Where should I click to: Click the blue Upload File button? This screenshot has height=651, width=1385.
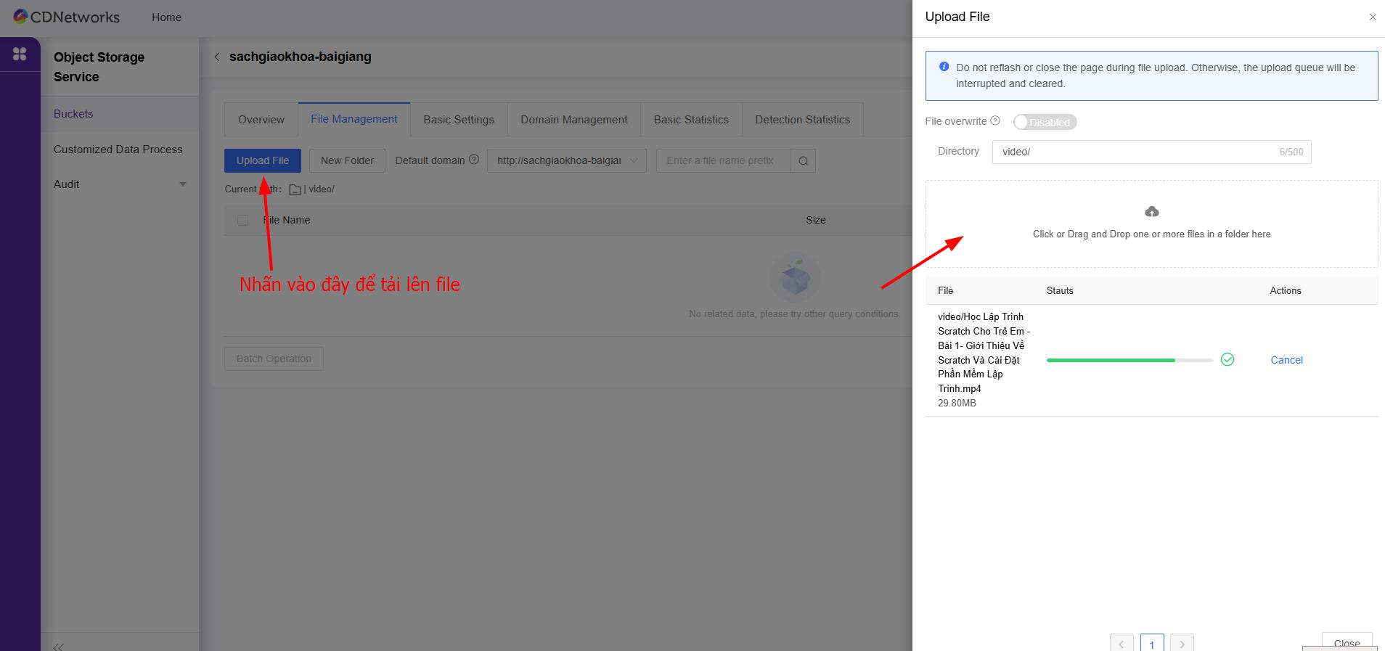coord(262,160)
